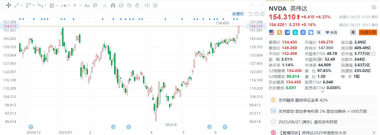Click the 86.614 low price annotation
Image resolution: width=380 pixels, height=135 pixels.
(171, 125)
